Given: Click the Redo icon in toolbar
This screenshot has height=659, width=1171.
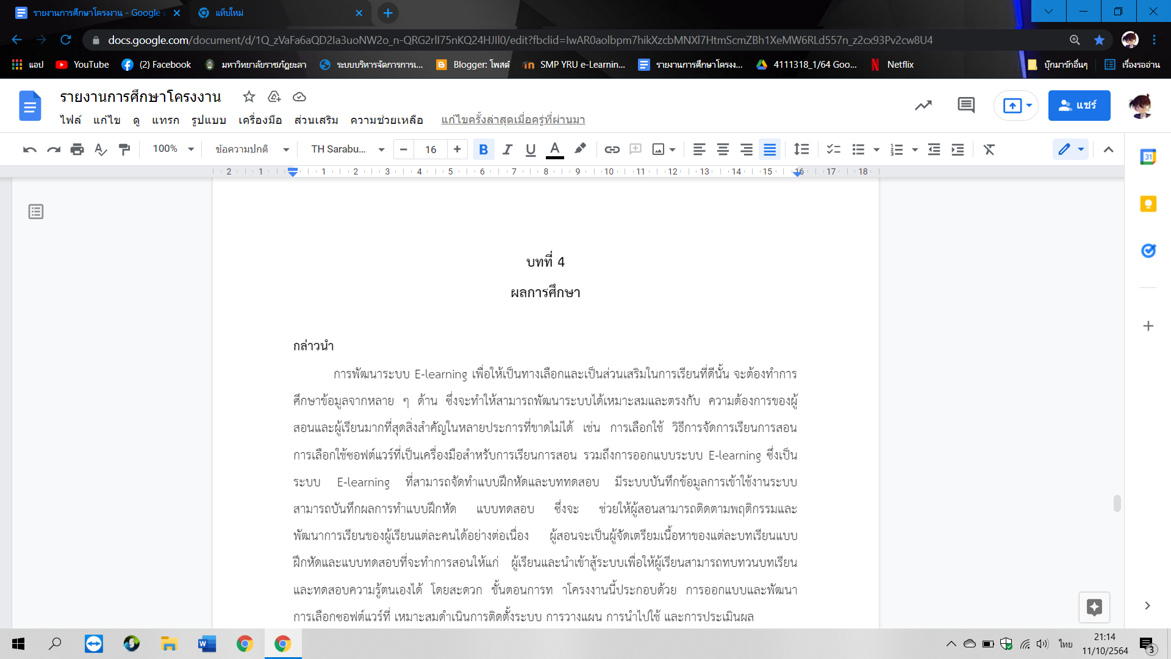Looking at the screenshot, I should [x=54, y=149].
